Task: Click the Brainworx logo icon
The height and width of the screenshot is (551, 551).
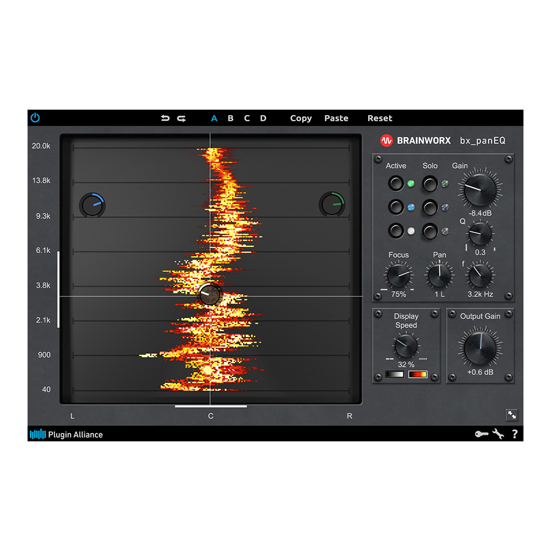Action: click(x=387, y=141)
